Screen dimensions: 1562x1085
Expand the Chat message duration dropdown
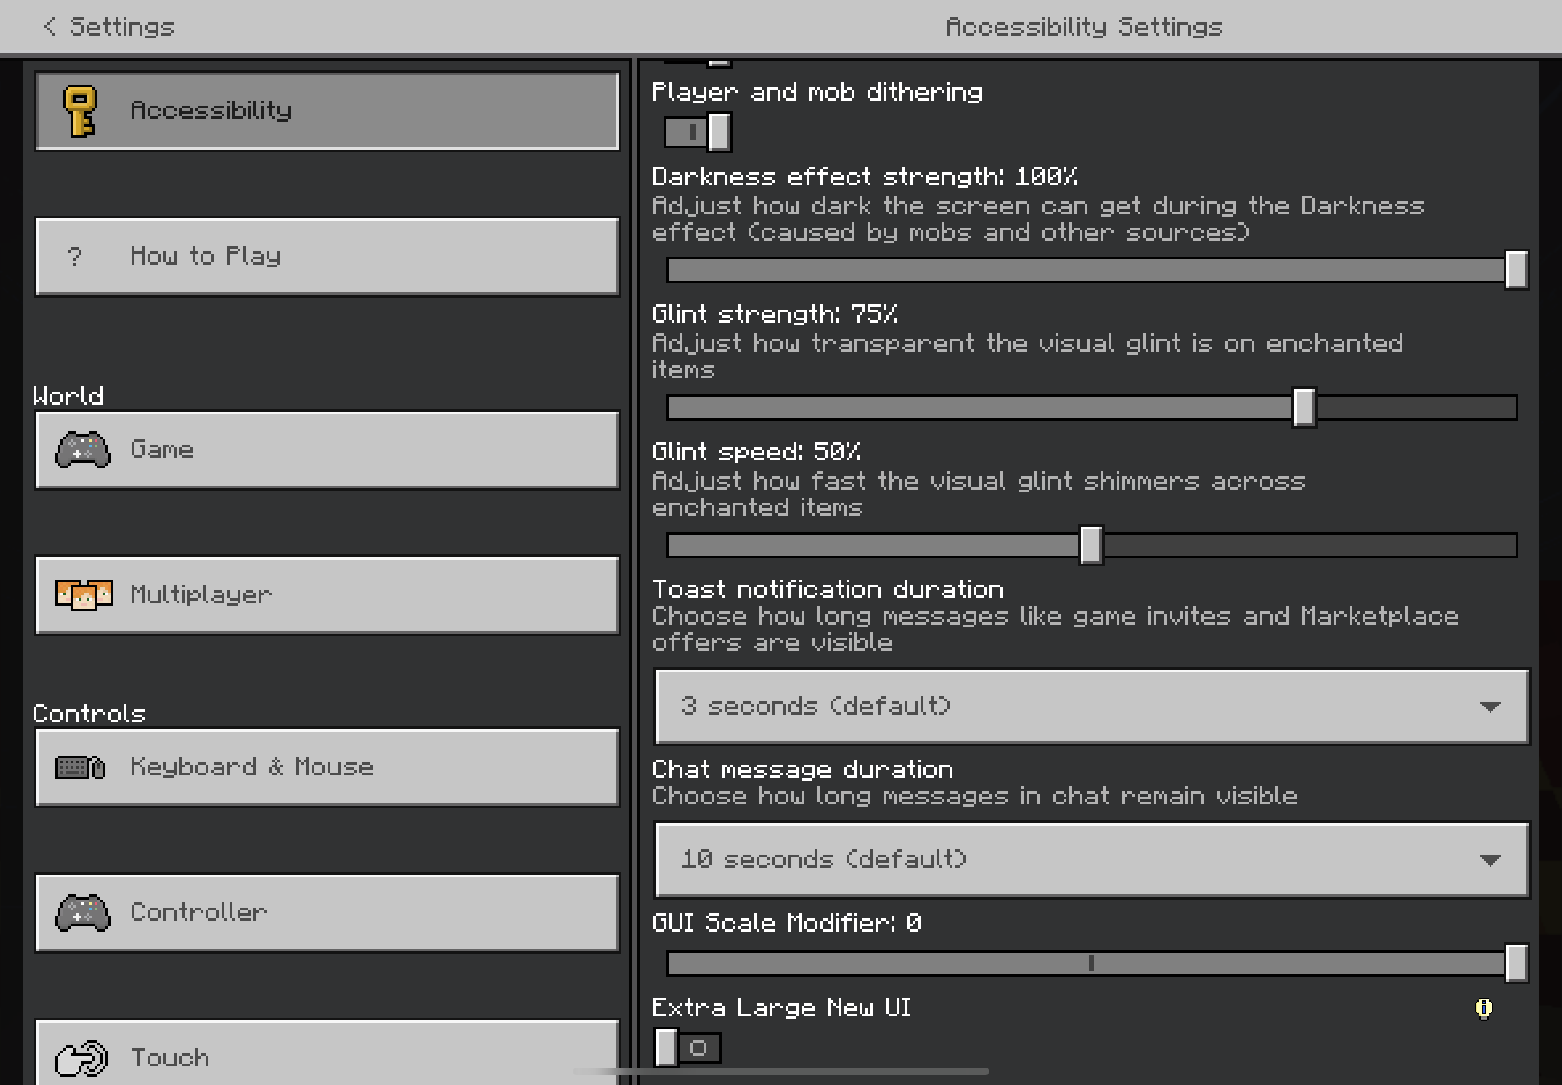click(1091, 860)
